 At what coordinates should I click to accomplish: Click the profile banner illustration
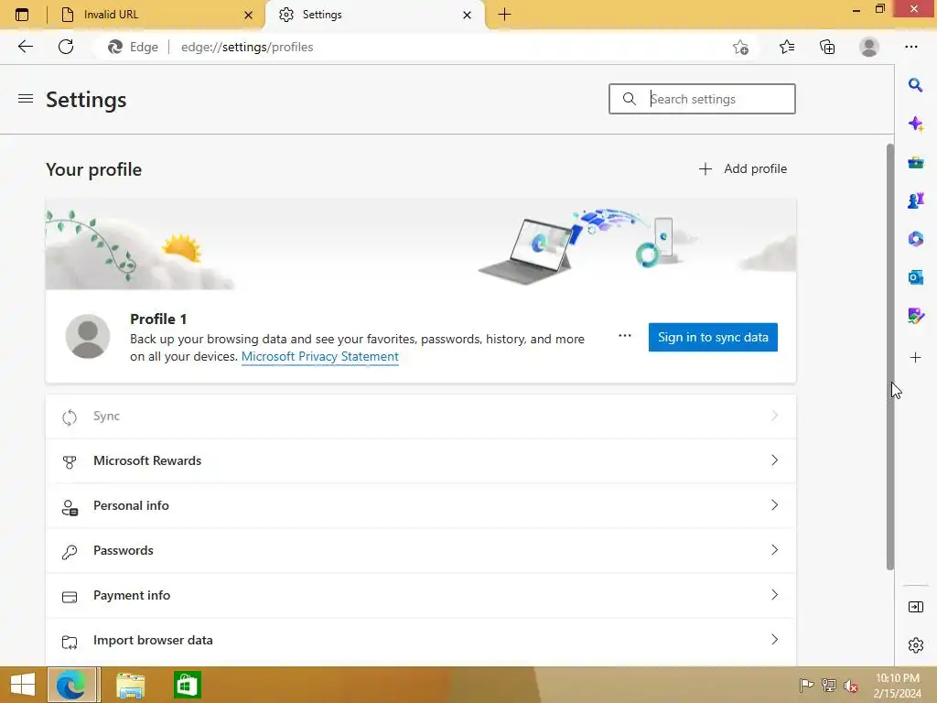[421, 244]
